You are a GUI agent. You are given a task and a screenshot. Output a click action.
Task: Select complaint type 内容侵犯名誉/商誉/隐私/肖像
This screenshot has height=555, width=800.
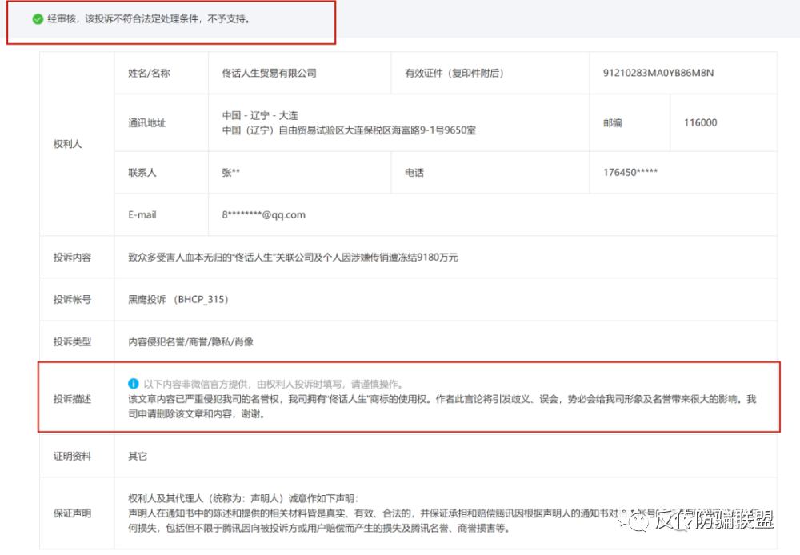190,341
